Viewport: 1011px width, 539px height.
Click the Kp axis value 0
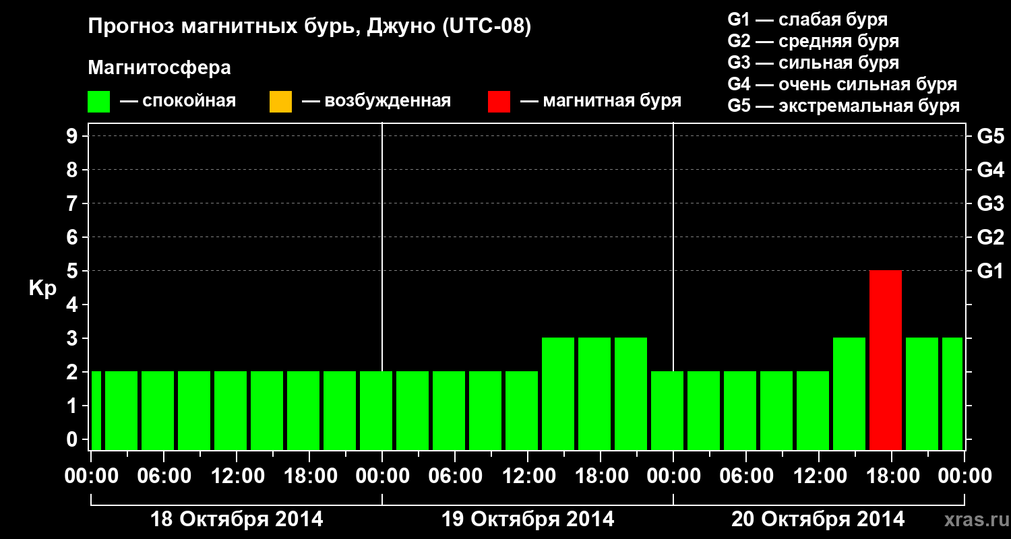point(73,439)
